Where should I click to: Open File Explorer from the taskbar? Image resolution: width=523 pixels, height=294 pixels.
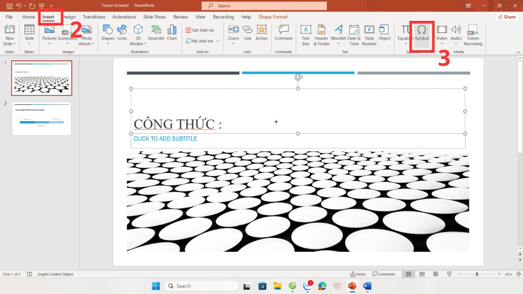pyautogui.click(x=277, y=286)
